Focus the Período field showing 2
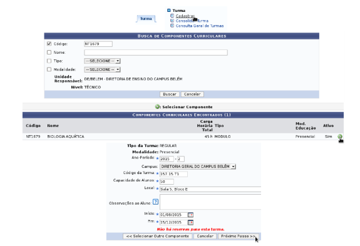 [181, 159]
